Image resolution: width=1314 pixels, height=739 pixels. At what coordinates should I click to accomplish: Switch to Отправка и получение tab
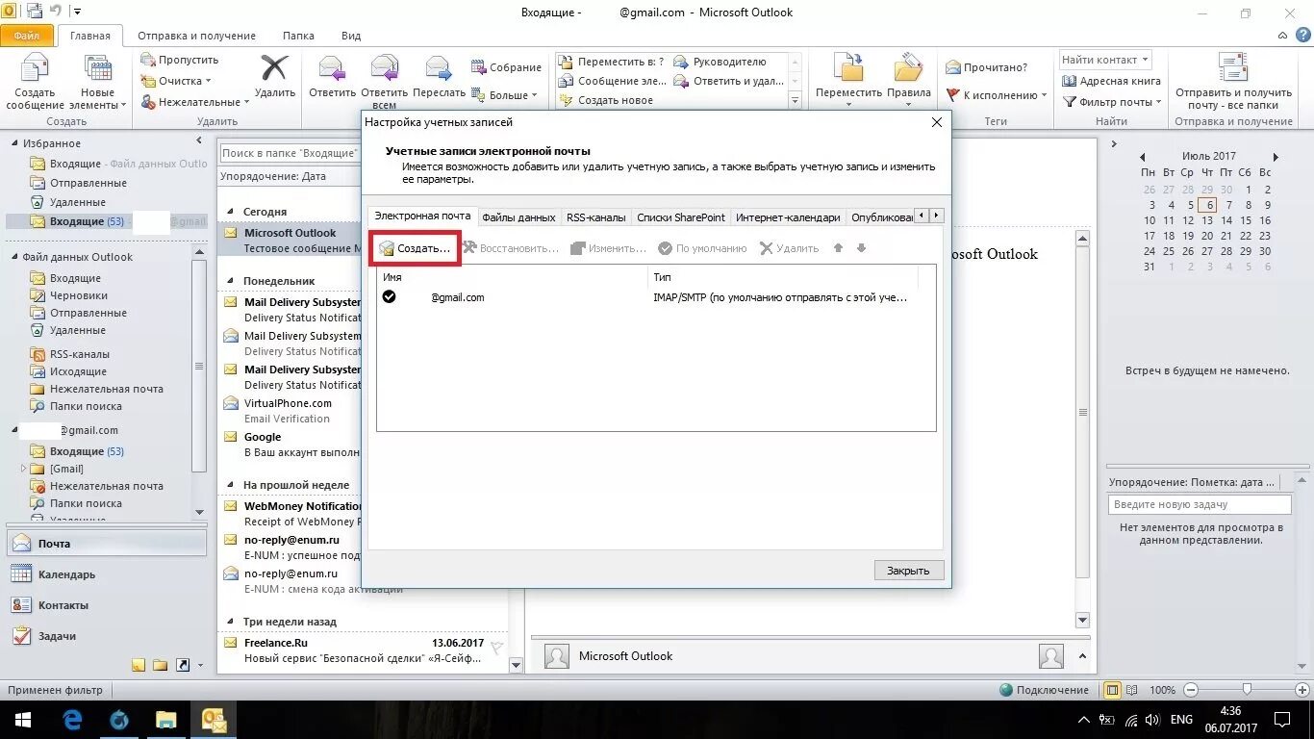tap(198, 36)
